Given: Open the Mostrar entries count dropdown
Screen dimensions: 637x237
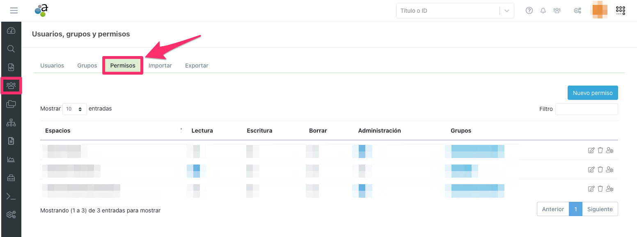Looking at the screenshot, I should pyautogui.click(x=74, y=109).
